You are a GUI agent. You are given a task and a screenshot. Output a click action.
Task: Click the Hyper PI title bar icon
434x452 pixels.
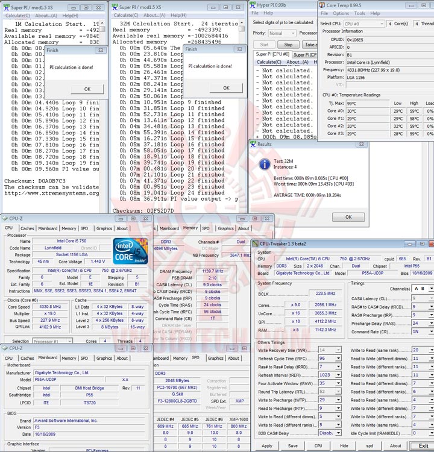click(253, 5)
